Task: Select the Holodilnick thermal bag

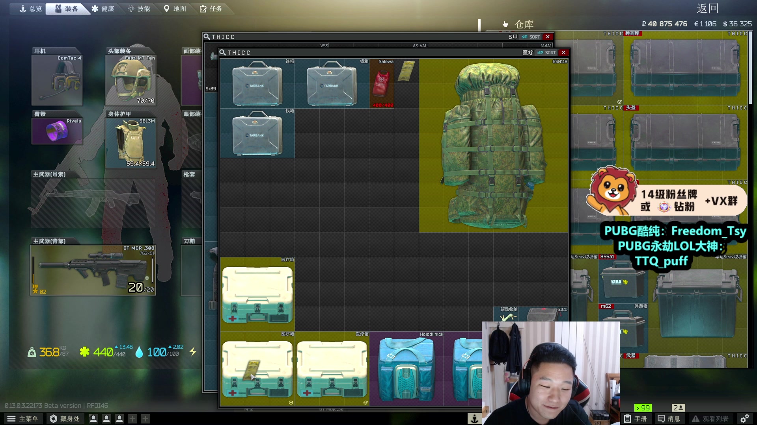Action: (406, 368)
